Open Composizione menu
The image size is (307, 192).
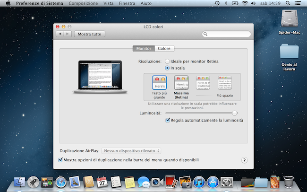coord(83,3)
